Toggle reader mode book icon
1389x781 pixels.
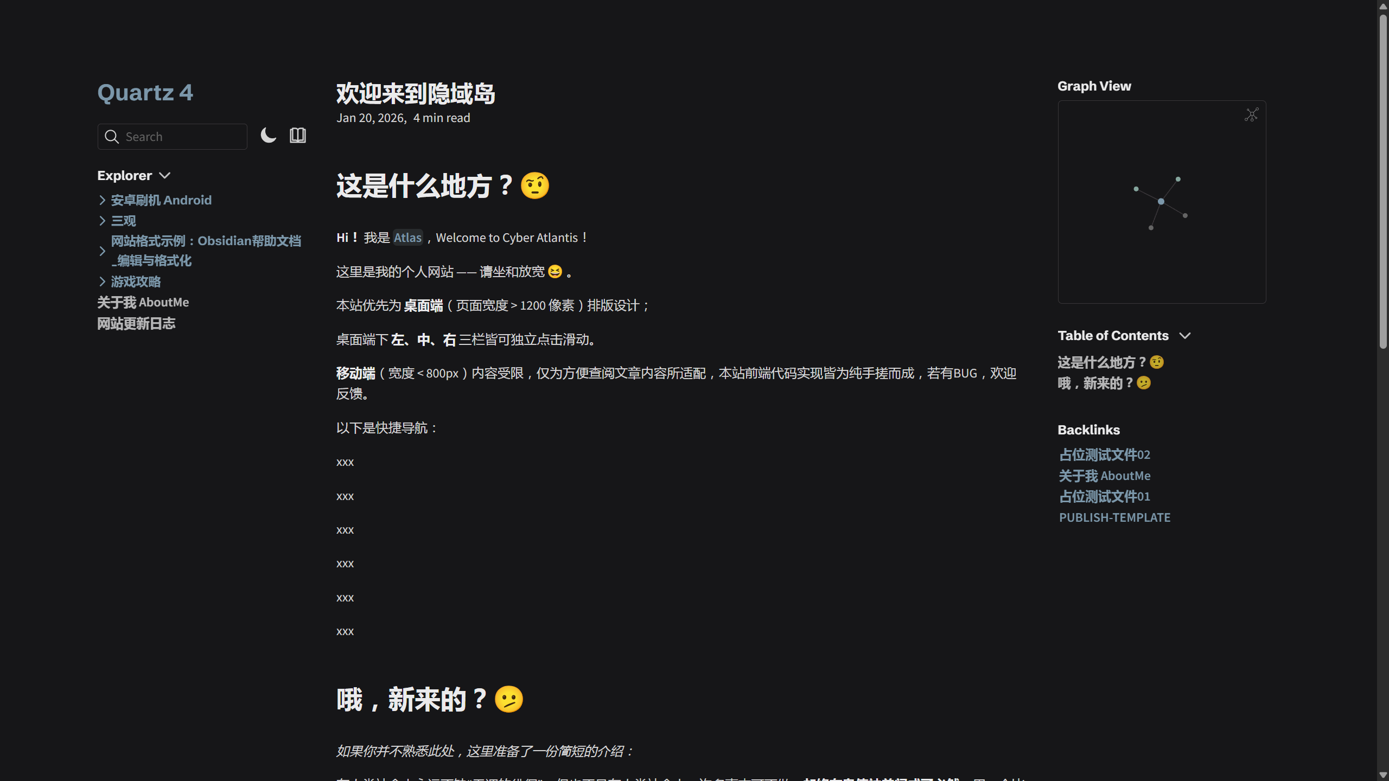[x=298, y=136]
